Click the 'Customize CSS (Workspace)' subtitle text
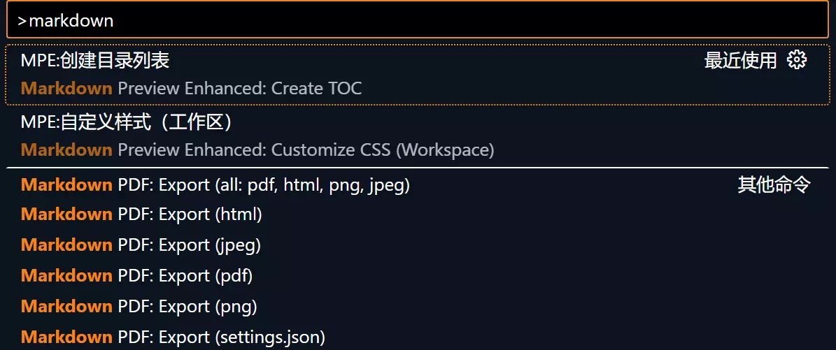This screenshot has width=836, height=350. (x=382, y=150)
